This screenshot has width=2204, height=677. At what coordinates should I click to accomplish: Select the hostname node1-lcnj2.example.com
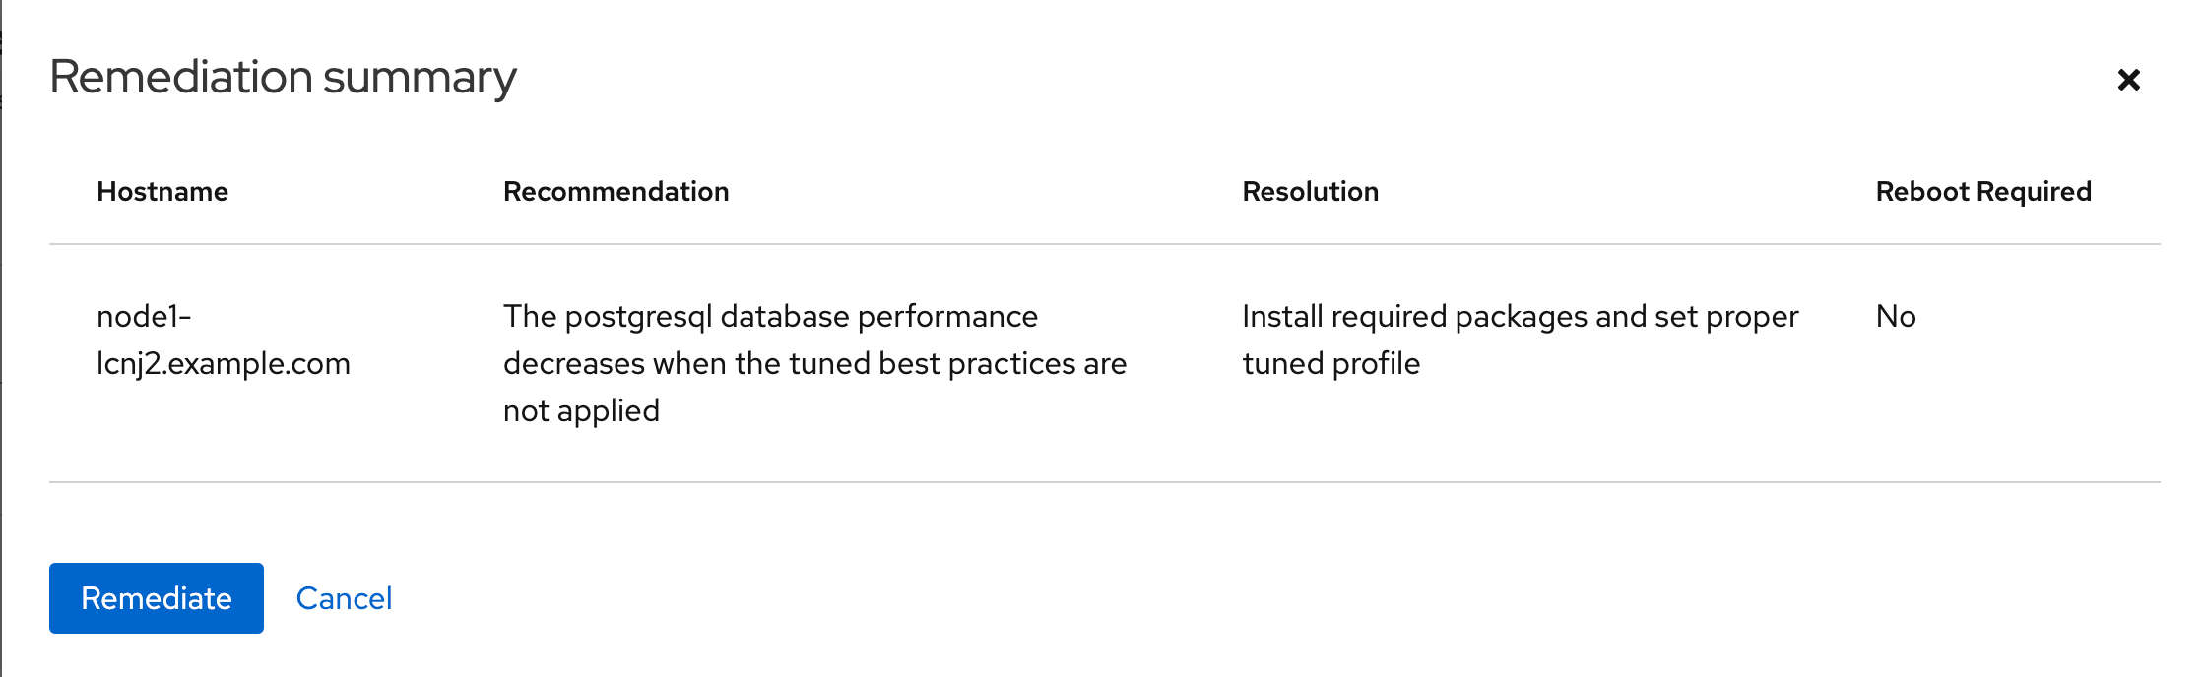pos(225,339)
